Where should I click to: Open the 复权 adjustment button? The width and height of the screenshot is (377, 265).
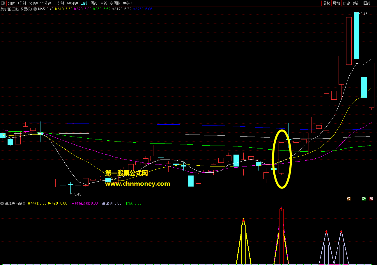pyautogui.click(x=327, y=3)
